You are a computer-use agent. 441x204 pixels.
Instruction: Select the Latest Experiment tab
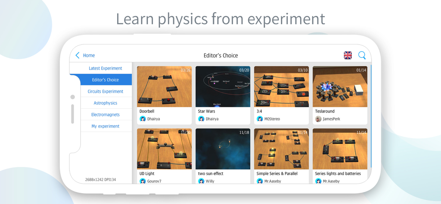(105, 68)
